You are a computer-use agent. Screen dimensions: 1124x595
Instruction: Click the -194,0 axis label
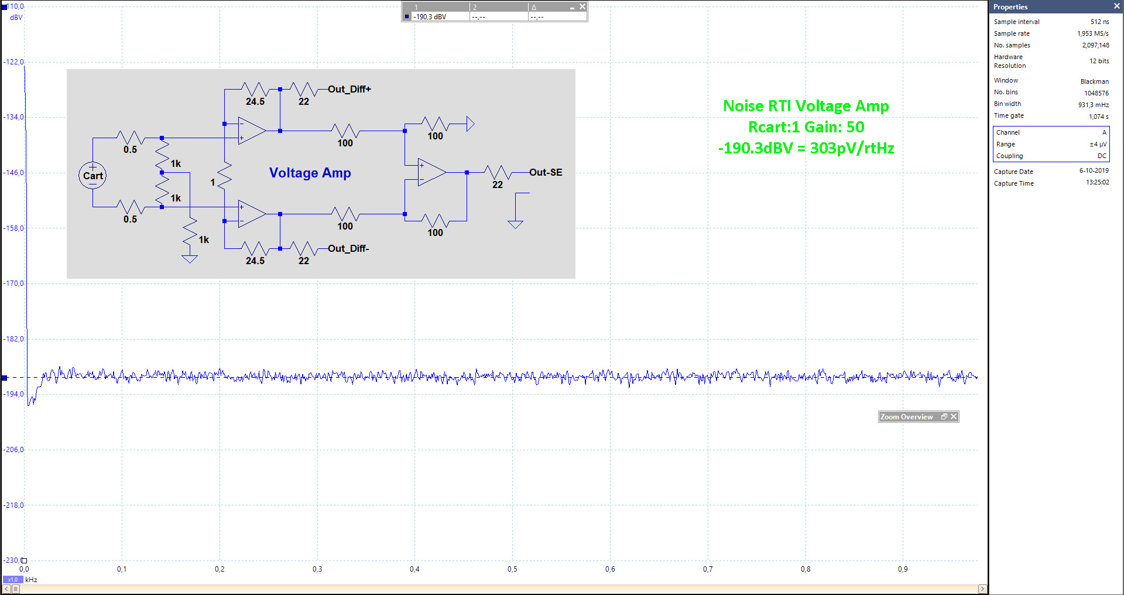pos(13,394)
